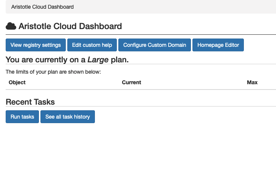Select the Object column header
276x193 pixels.
(17, 82)
